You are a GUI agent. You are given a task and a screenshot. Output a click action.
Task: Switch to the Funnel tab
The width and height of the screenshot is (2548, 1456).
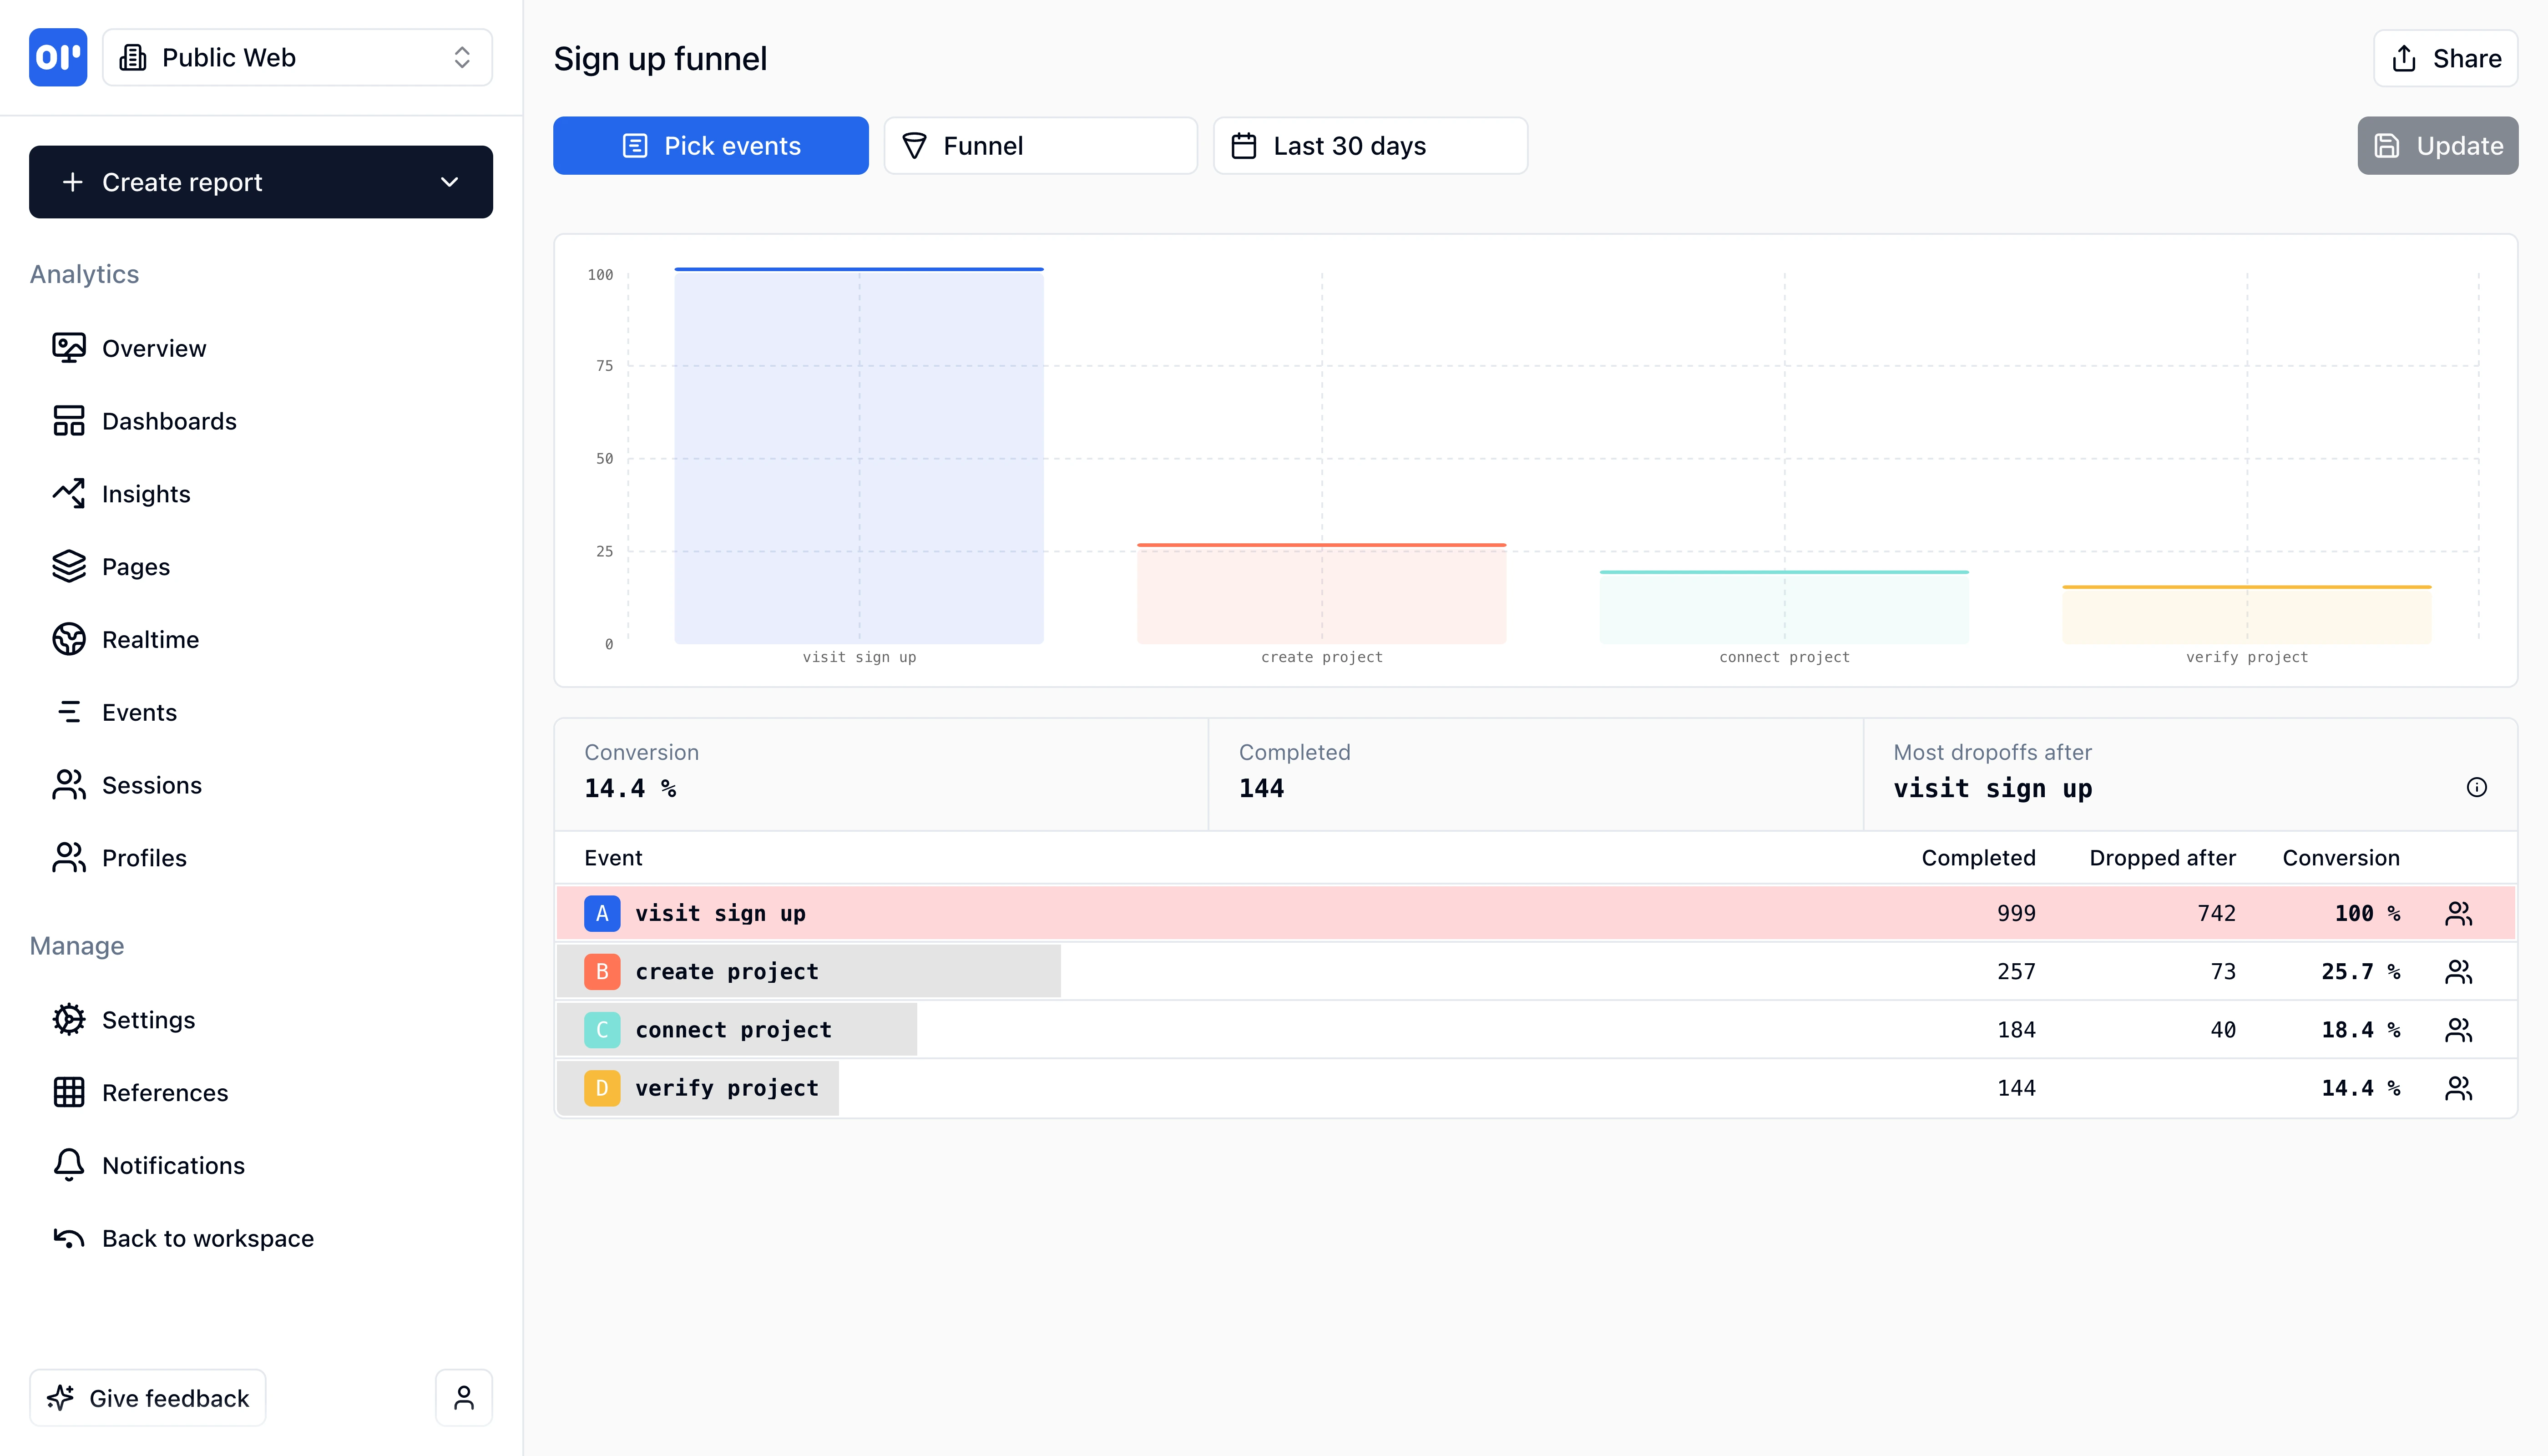click(x=1040, y=145)
